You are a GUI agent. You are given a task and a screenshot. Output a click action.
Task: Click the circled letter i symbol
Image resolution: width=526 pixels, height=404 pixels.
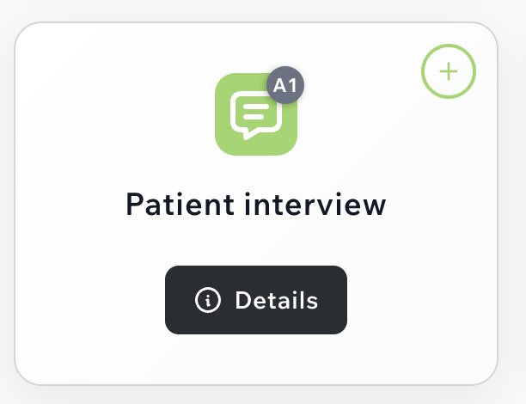(x=208, y=300)
